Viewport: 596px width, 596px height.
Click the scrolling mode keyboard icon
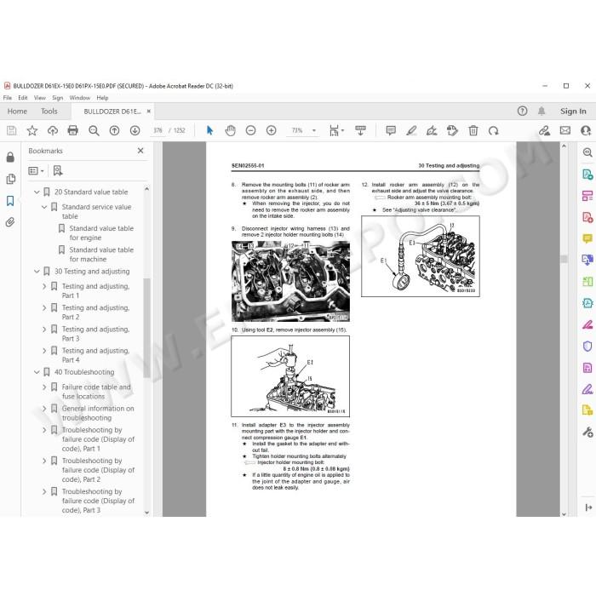coord(360,131)
